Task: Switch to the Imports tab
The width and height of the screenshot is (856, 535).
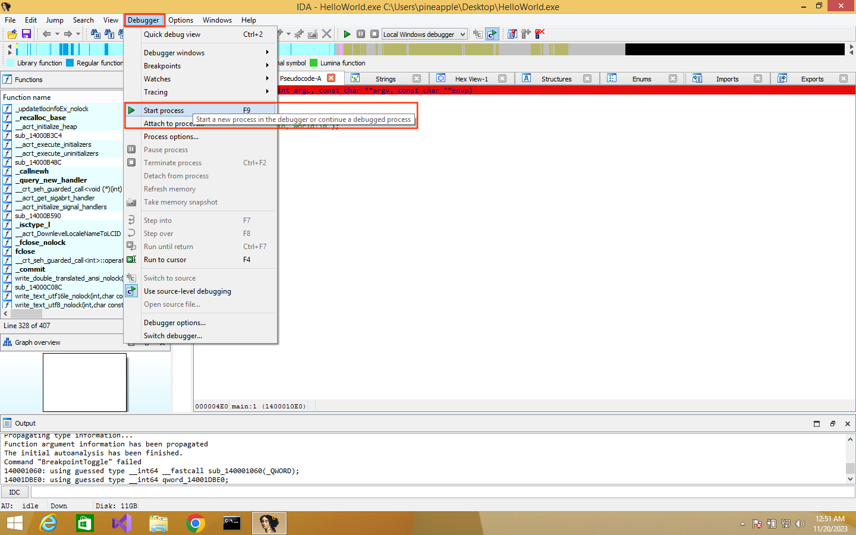Action: [727, 79]
